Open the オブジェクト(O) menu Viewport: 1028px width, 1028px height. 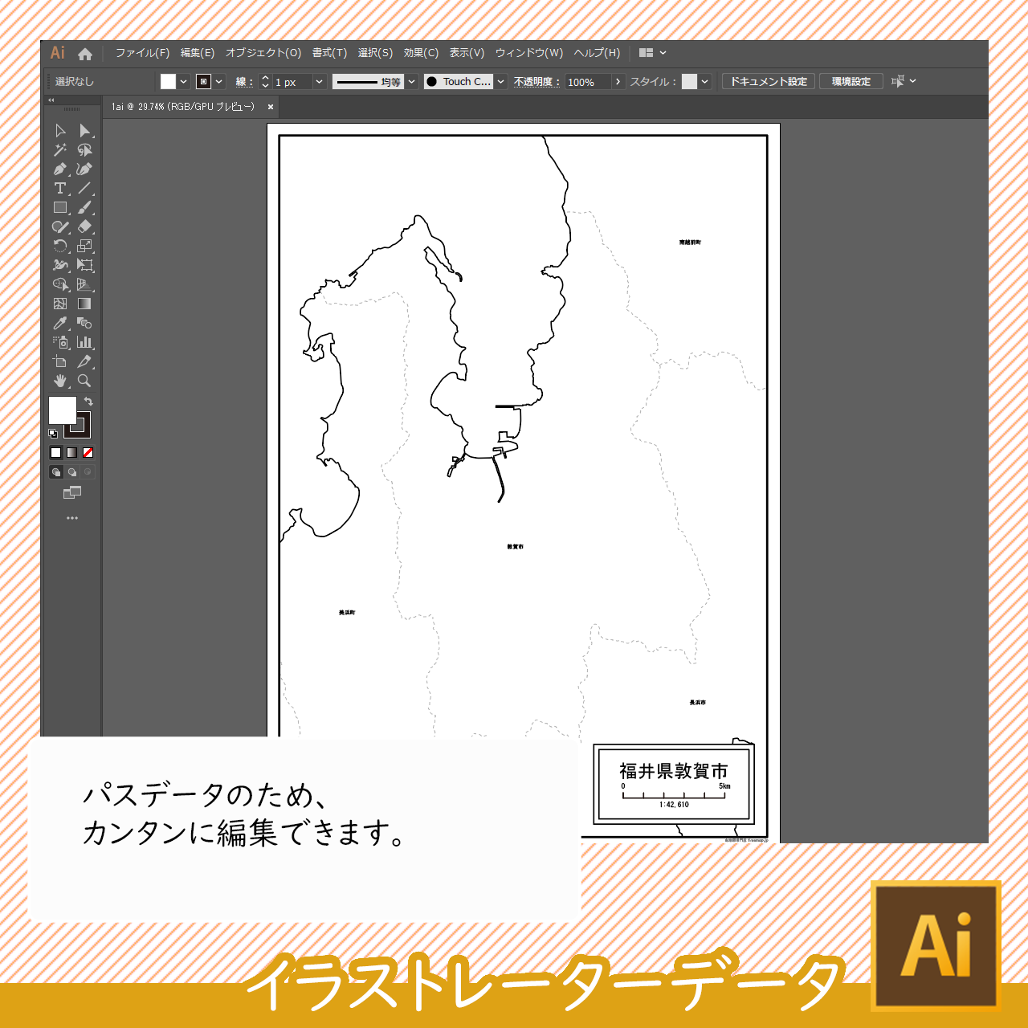click(263, 53)
